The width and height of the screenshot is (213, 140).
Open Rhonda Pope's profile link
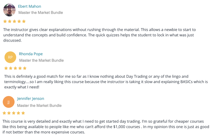tap(31, 54)
